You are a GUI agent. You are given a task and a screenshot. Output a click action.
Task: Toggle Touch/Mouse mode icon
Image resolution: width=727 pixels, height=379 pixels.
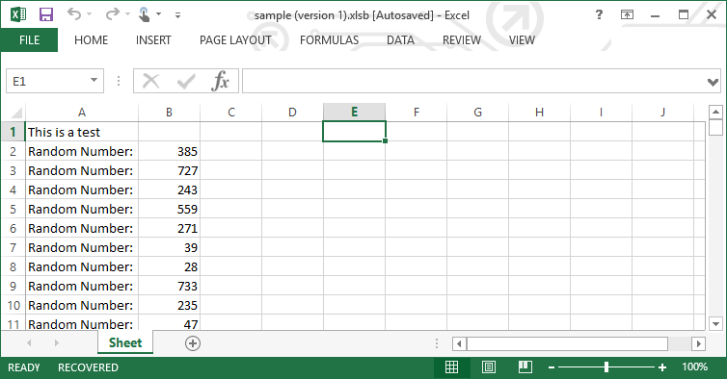[145, 14]
